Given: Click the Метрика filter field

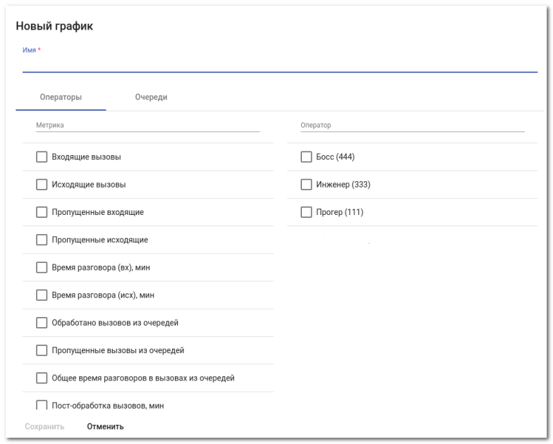Looking at the screenshot, I should (x=148, y=125).
